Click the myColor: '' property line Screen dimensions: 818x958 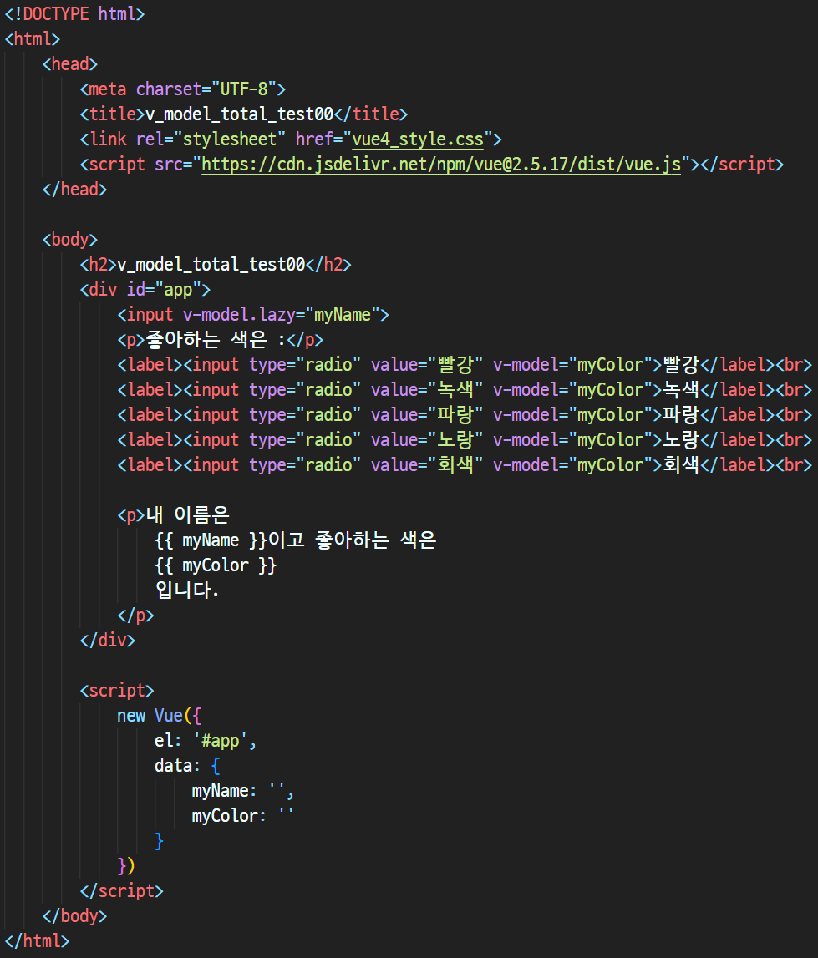click(x=243, y=816)
